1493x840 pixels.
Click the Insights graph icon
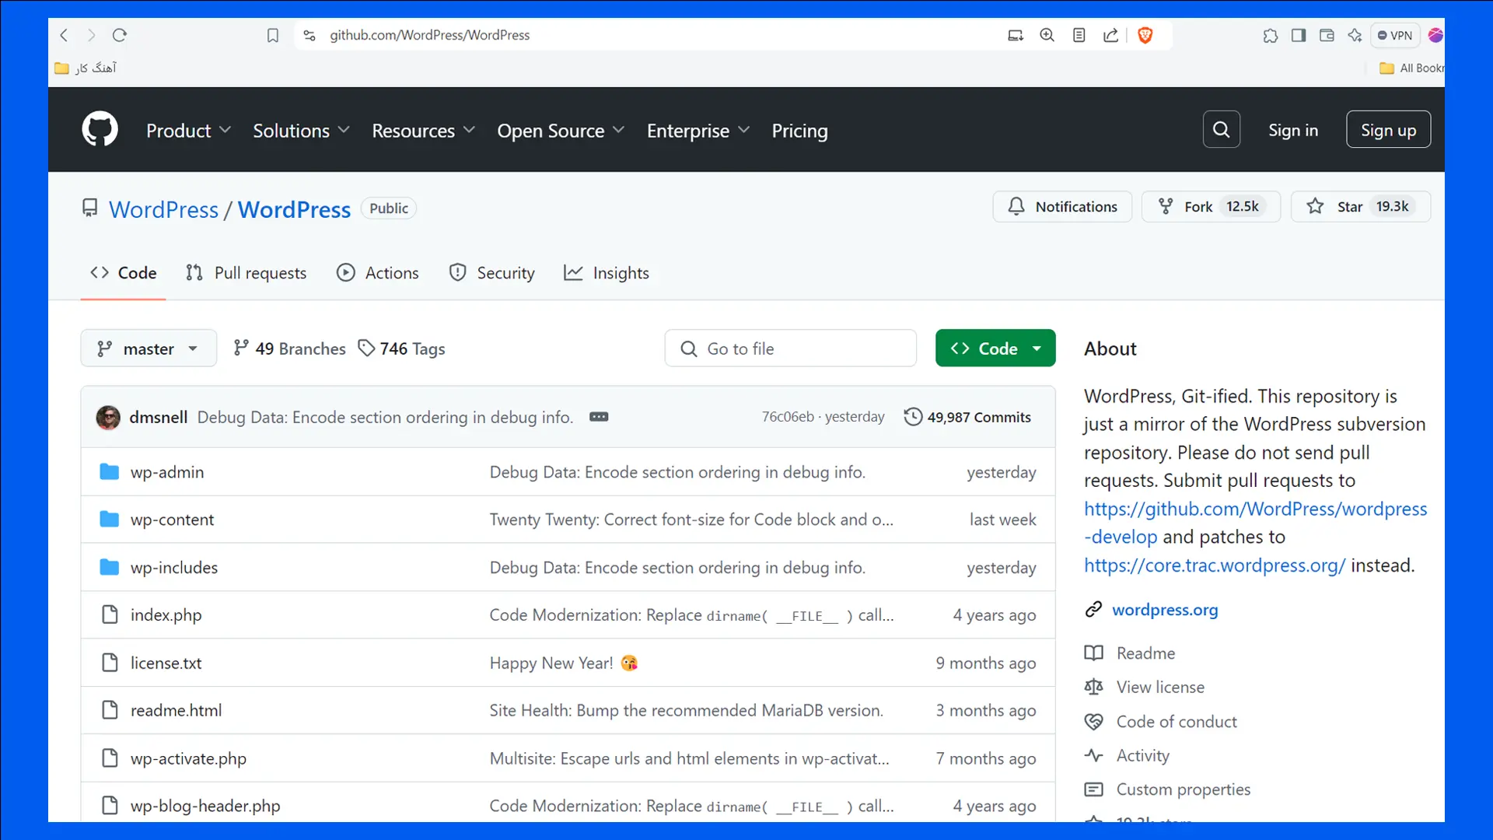(573, 273)
